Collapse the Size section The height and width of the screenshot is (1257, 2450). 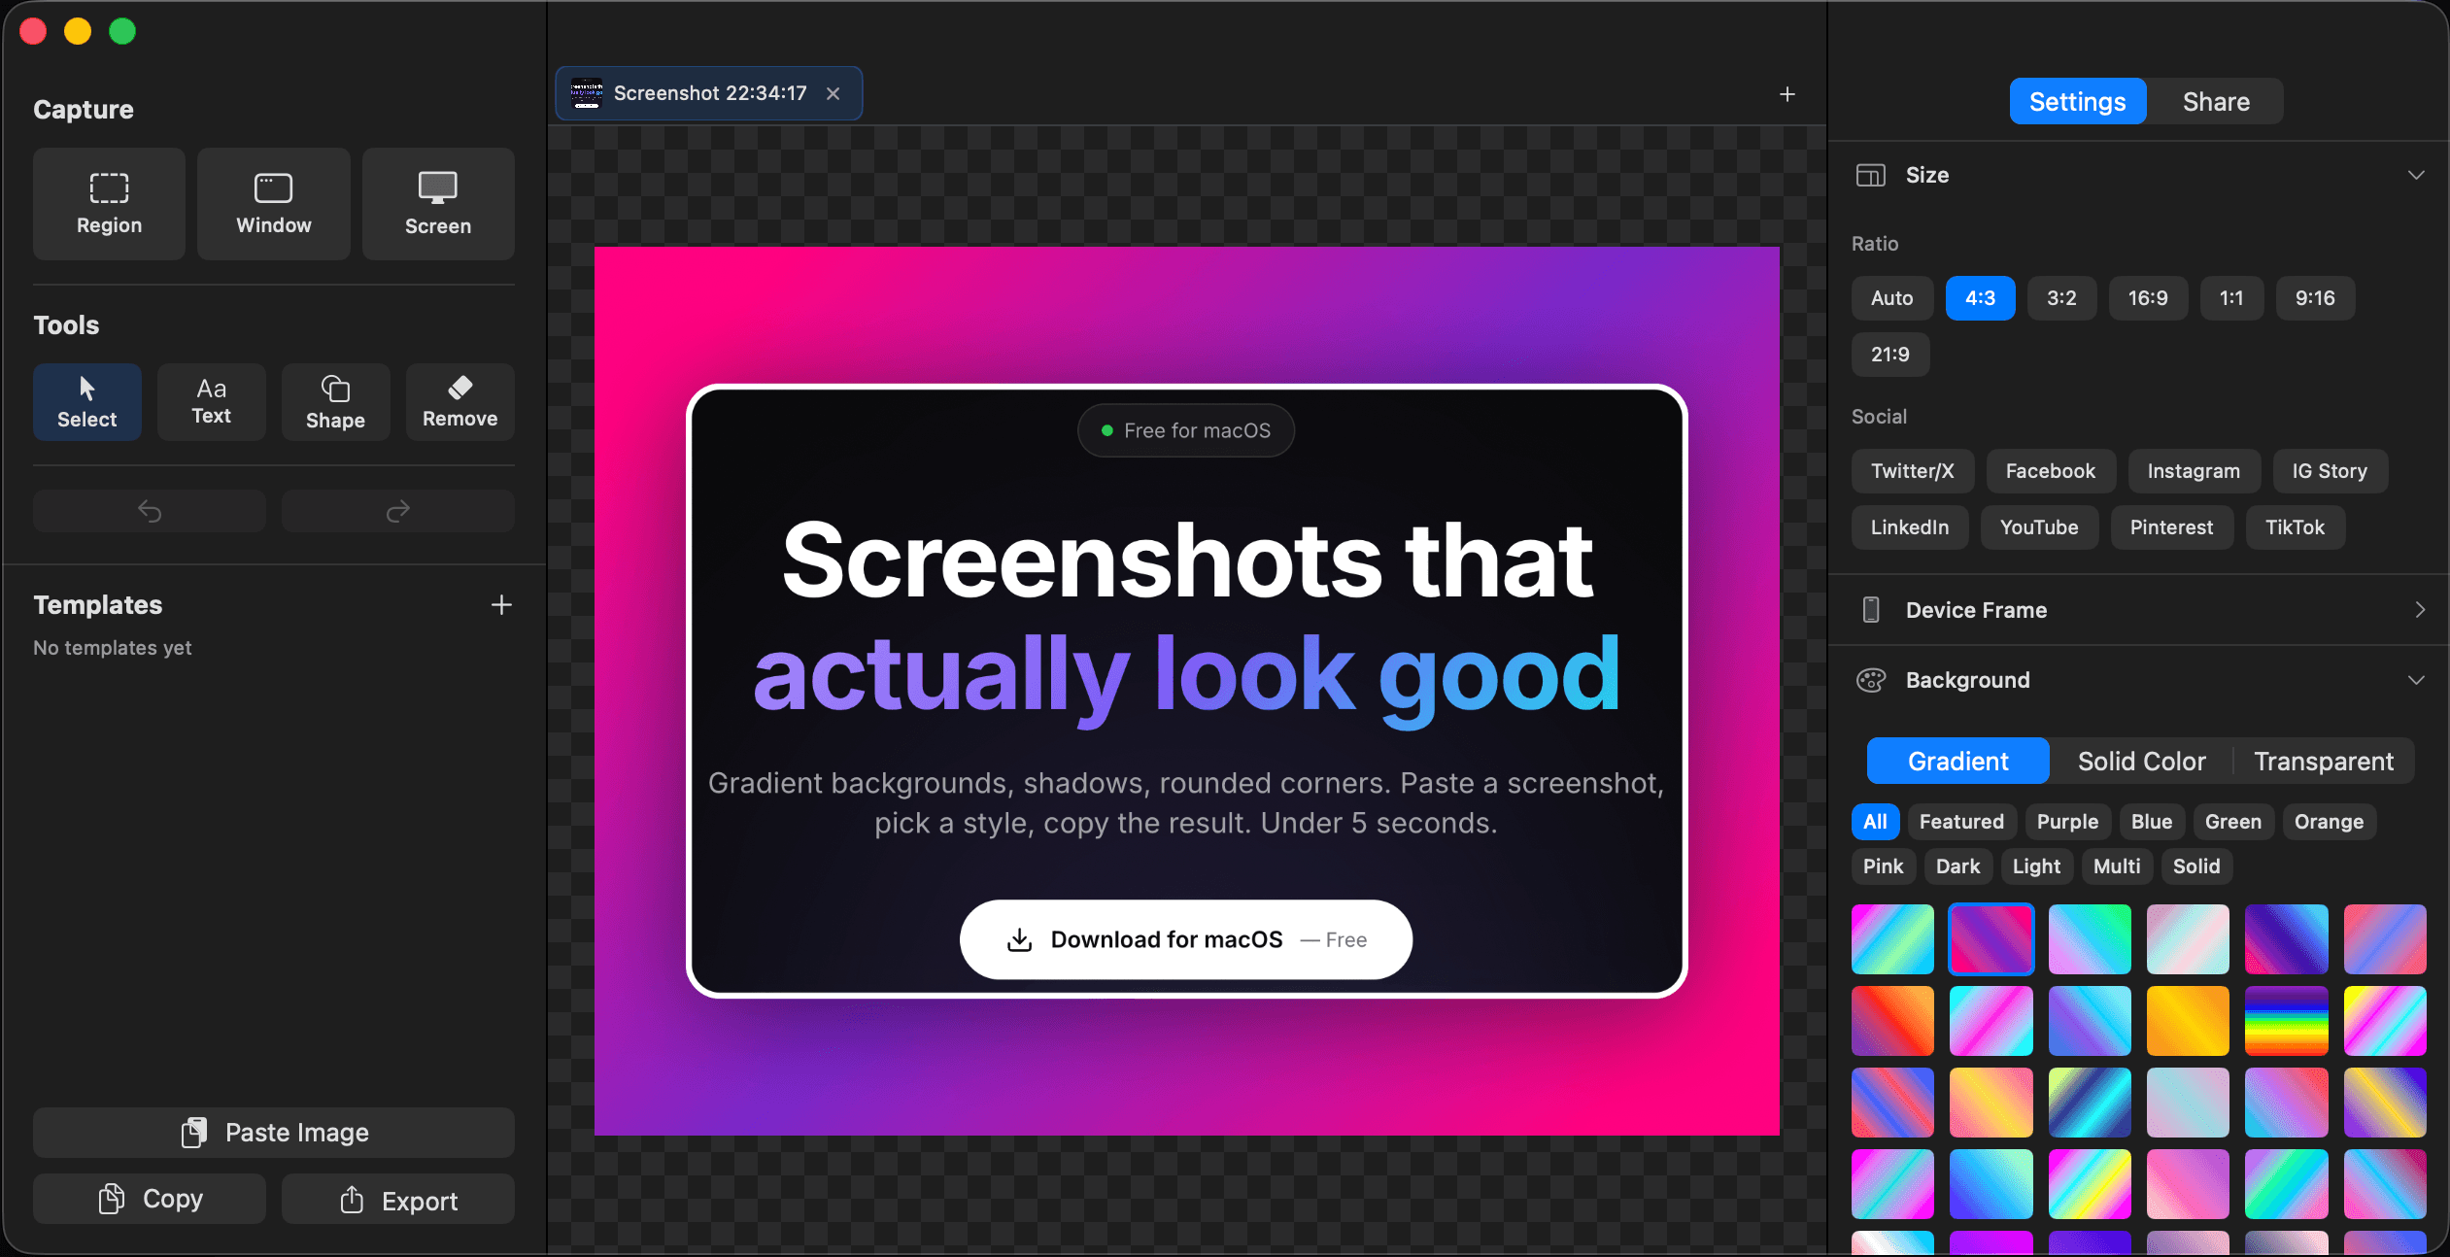[2416, 175]
